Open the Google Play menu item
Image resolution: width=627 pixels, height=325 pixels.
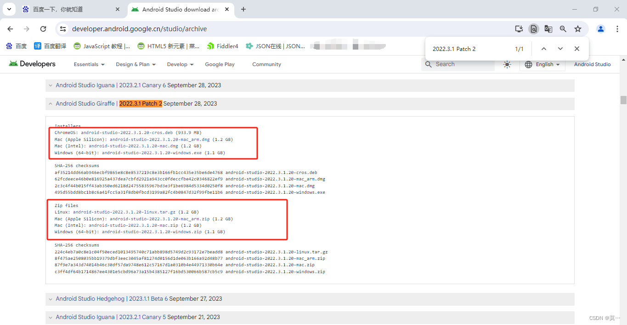click(220, 64)
